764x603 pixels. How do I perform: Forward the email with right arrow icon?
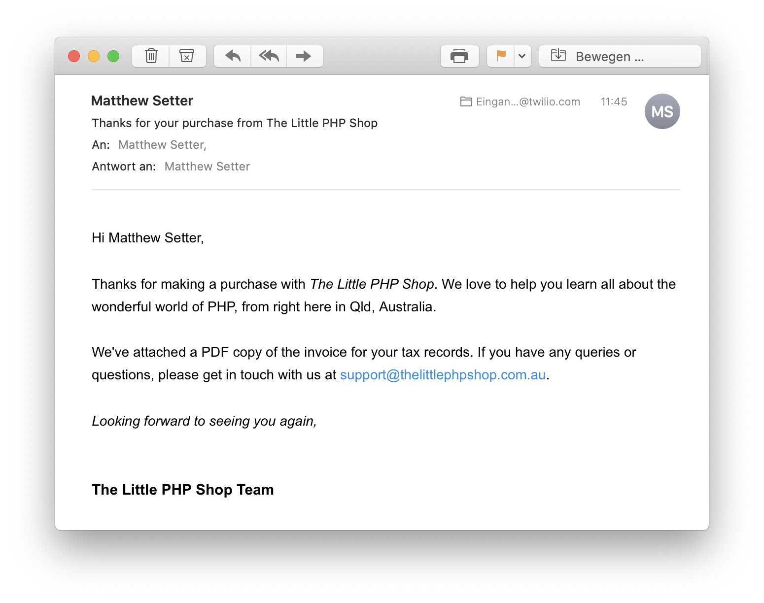pos(305,56)
